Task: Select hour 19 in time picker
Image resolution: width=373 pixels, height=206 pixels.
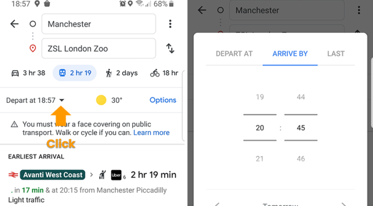Action: (260, 97)
